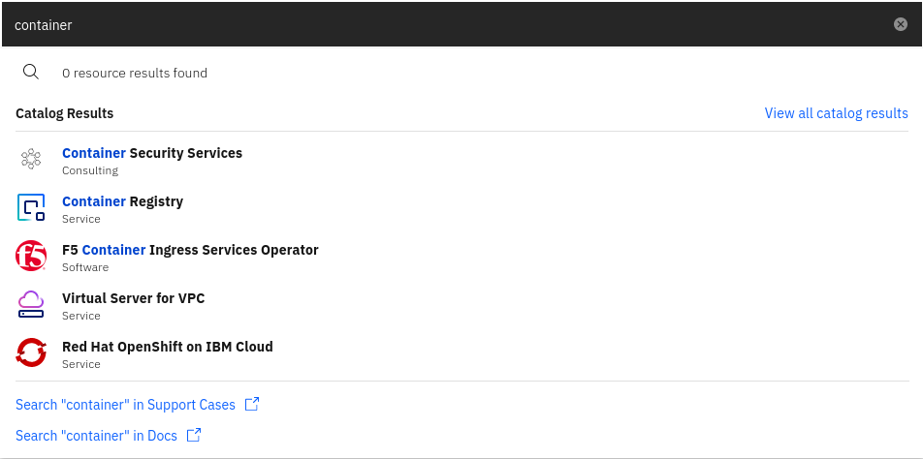Choose the Virtual Server for VPC title
Screen dimensions: 923x459
pyautogui.click(x=133, y=298)
